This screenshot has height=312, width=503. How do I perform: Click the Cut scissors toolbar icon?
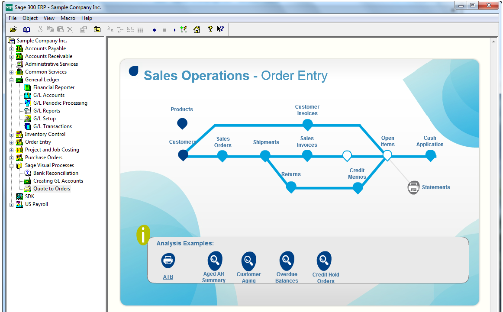tap(40, 29)
